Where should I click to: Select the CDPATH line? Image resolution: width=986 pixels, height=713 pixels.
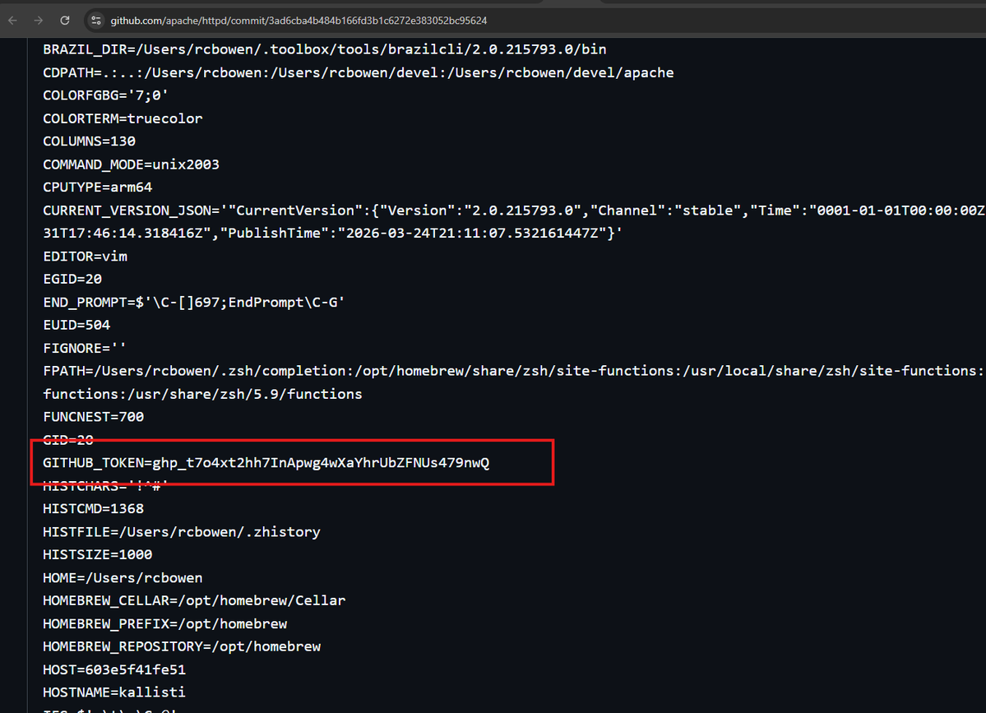pos(358,72)
